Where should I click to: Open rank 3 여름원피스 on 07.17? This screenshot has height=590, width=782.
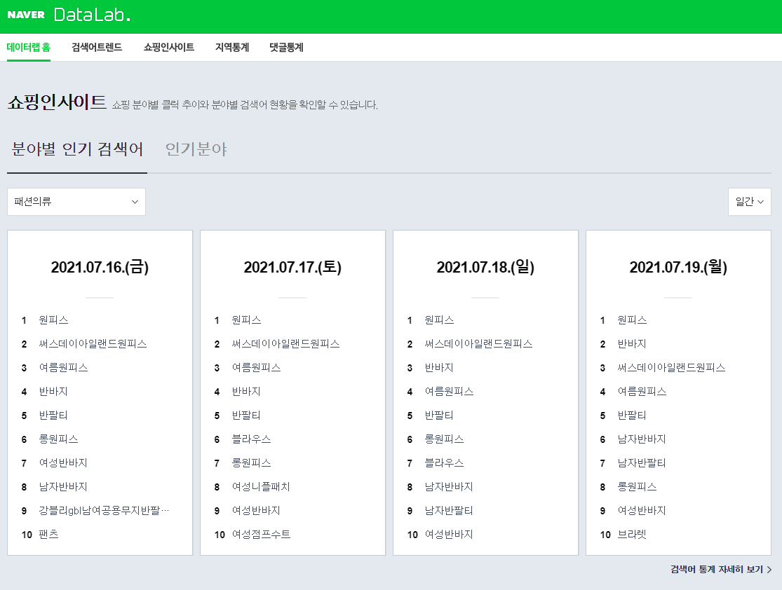(257, 368)
